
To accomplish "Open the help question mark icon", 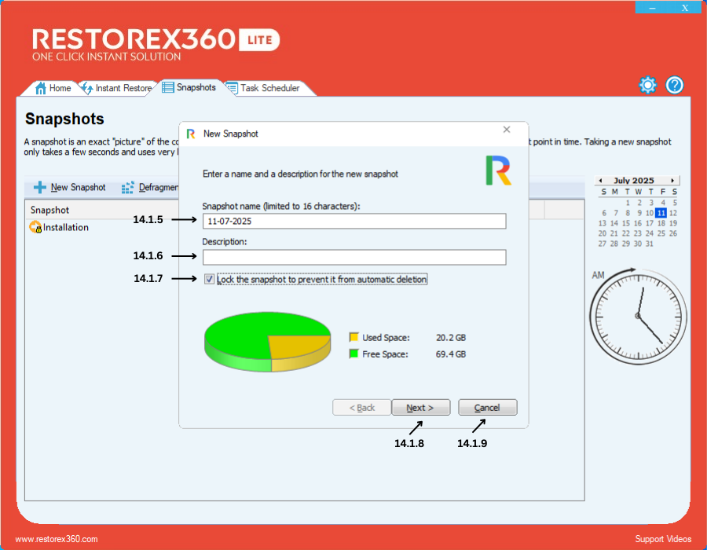I will [675, 86].
